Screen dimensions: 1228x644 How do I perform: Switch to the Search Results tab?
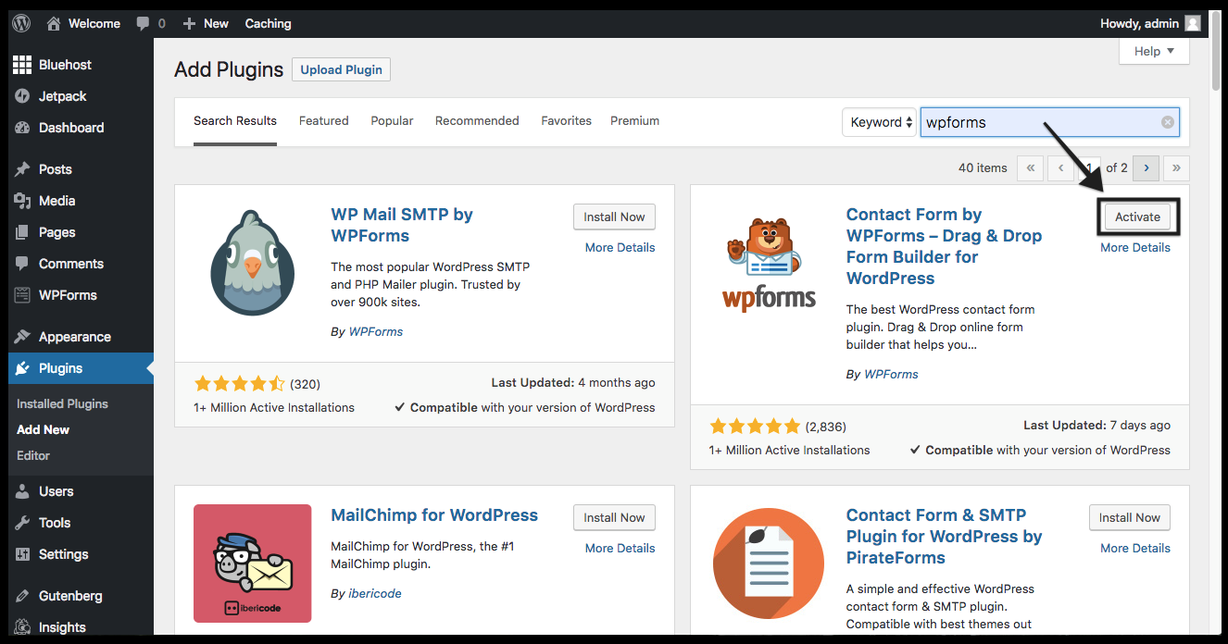(x=235, y=121)
